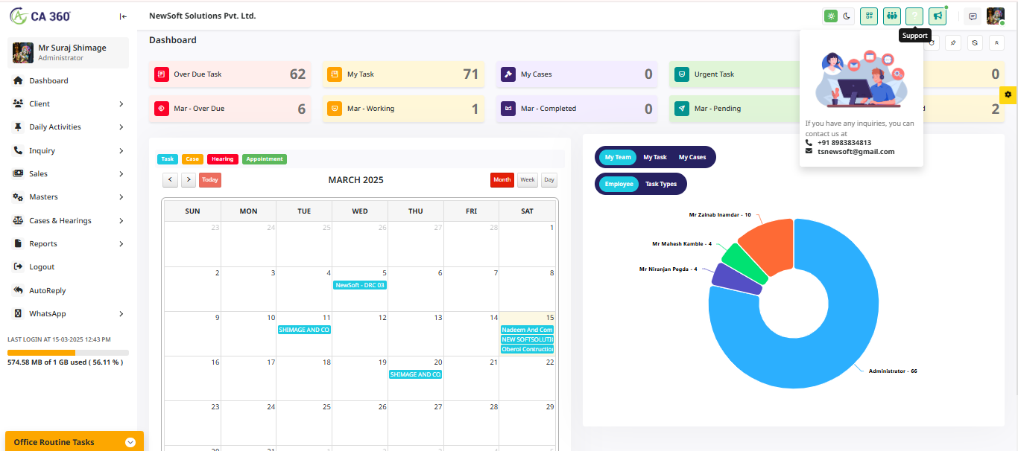Click the Mar - Pending card icon
Screen dimensions: 1018x451
(682, 109)
